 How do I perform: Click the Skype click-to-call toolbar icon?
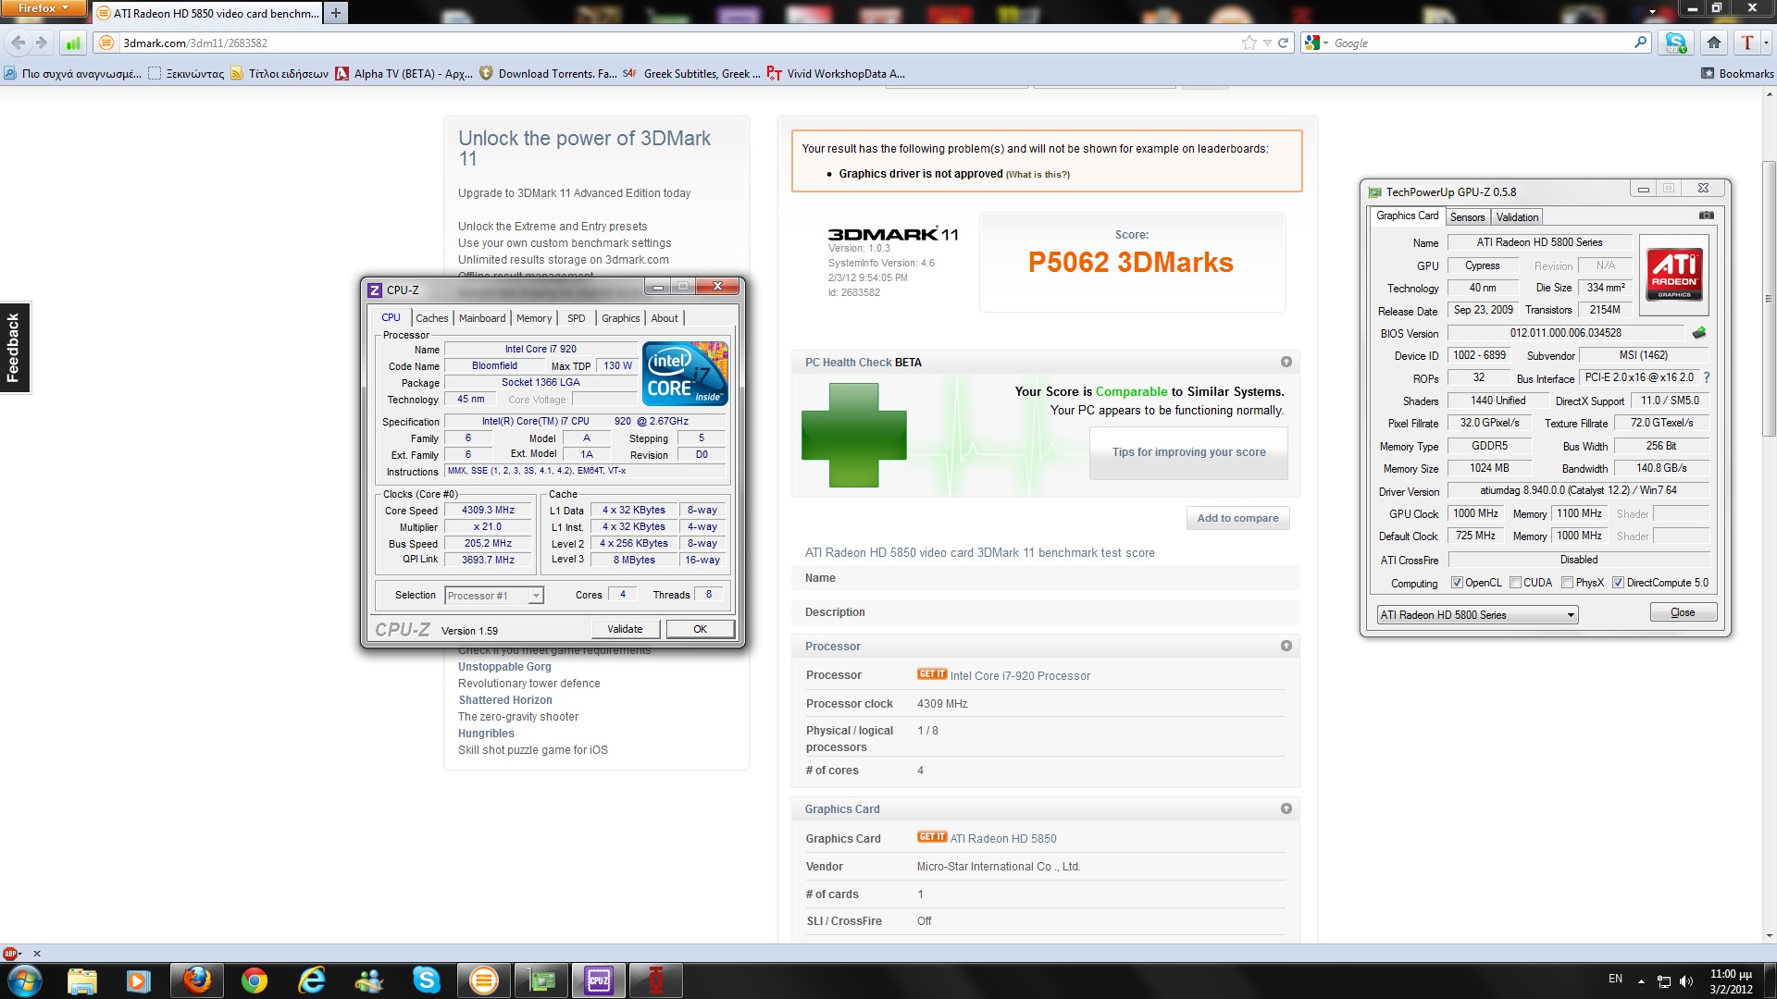[1676, 43]
